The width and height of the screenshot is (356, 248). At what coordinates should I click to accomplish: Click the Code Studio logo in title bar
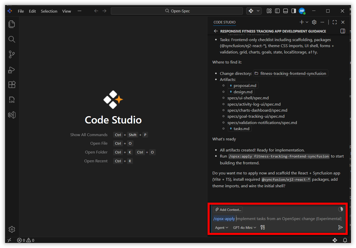pos(10,11)
